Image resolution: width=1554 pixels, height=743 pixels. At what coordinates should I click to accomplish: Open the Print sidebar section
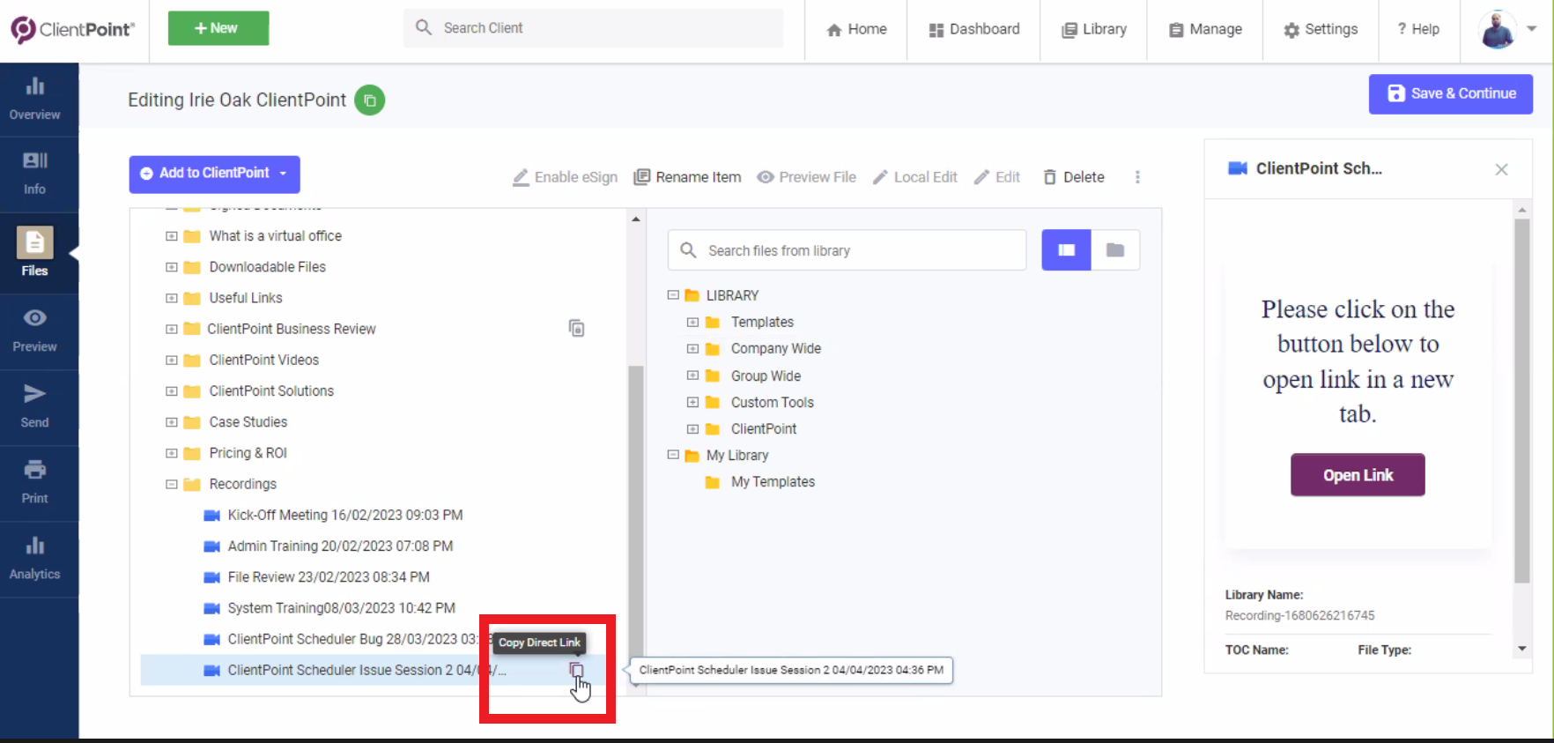[x=35, y=483]
